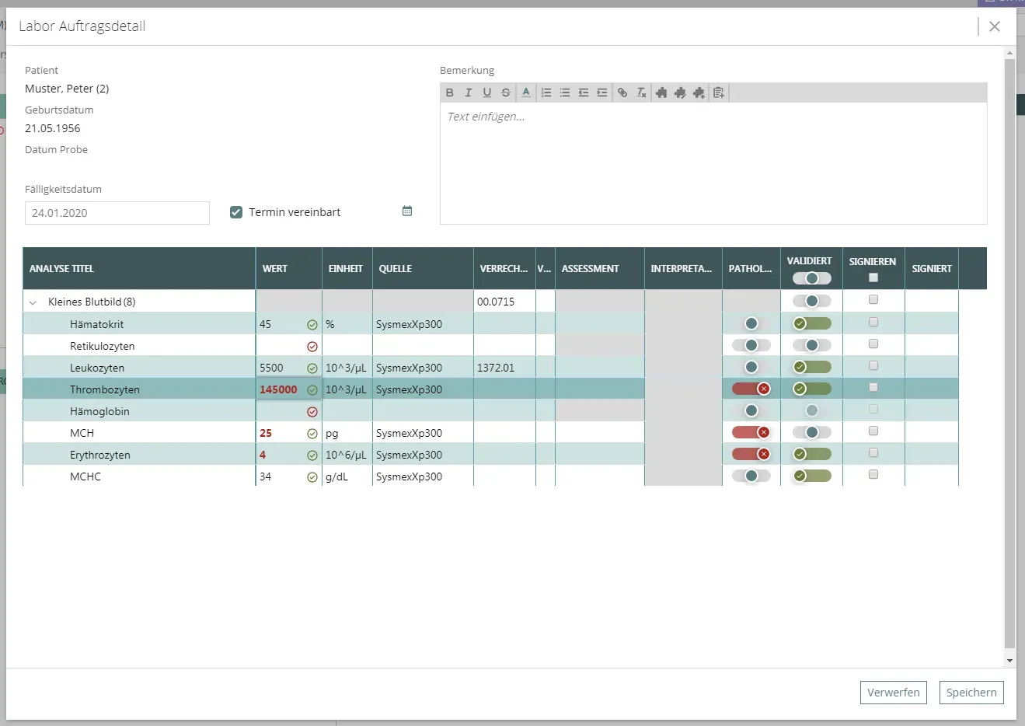This screenshot has width=1025, height=726.
Task: Toggle italic formatting in Bemerkung editor
Action: 468,92
